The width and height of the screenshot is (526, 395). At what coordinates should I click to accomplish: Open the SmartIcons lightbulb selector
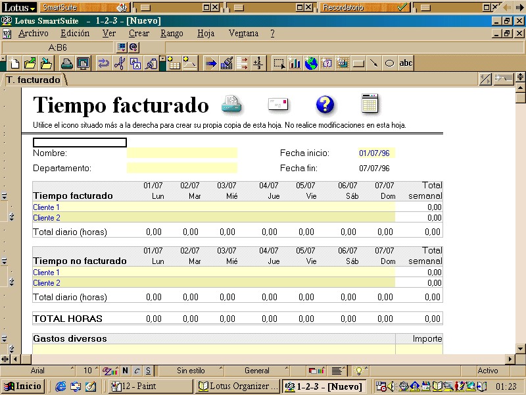click(x=360, y=371)
